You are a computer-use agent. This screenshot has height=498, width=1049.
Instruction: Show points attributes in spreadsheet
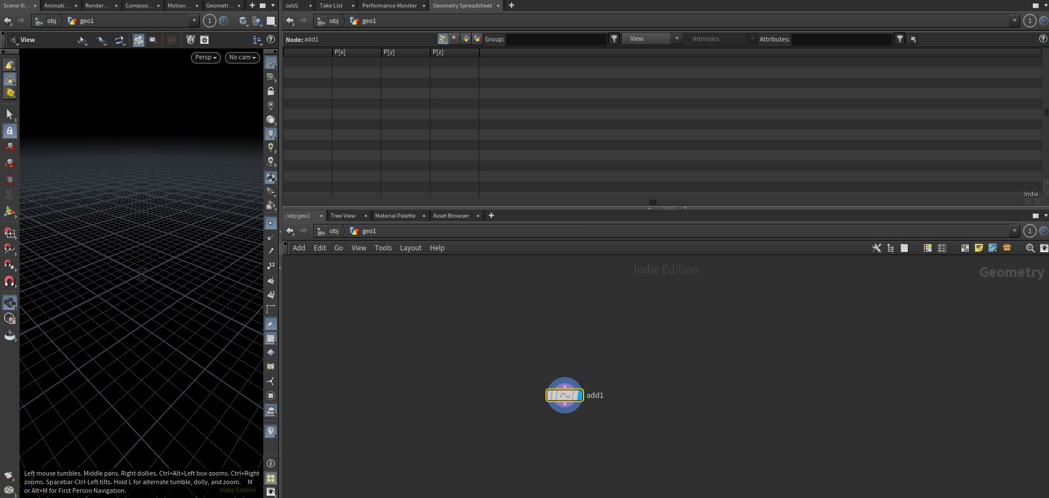pyautogui.click(x=442, y=39)
